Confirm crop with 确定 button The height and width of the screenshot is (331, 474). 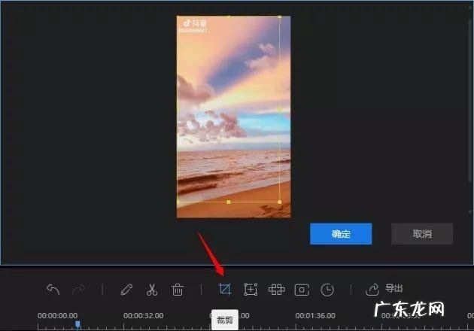click(341, 233)
